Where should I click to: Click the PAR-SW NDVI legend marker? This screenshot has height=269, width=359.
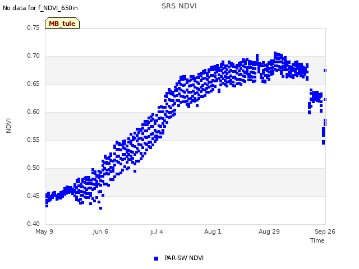pyautogui.click(x=156, y=258)
